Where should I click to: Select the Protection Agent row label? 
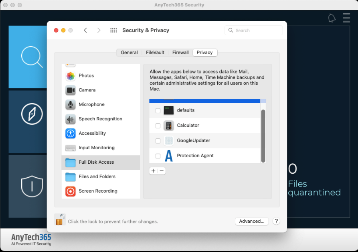tap(195, 156)
